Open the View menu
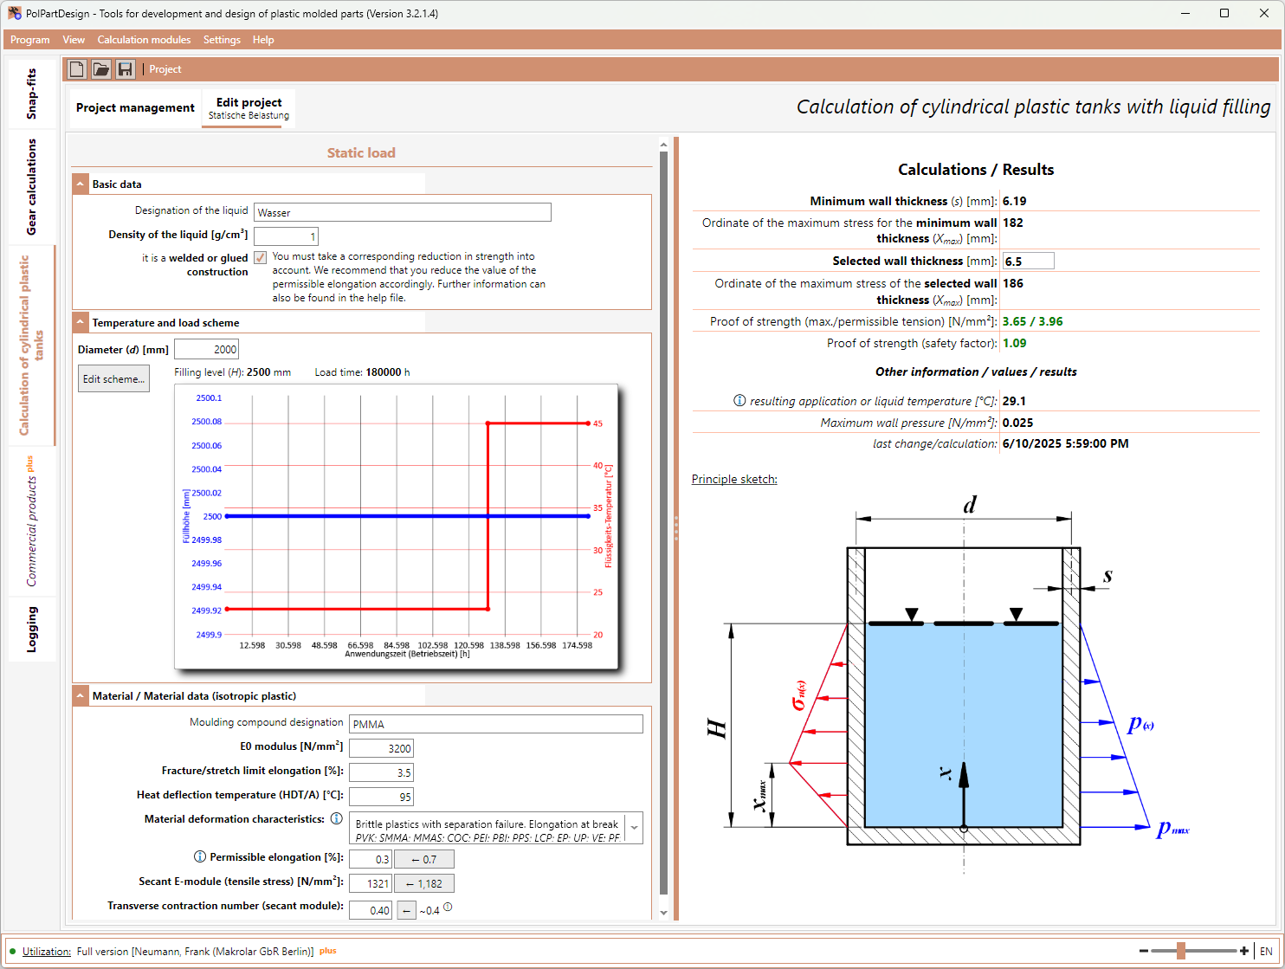 pos(74,40)
